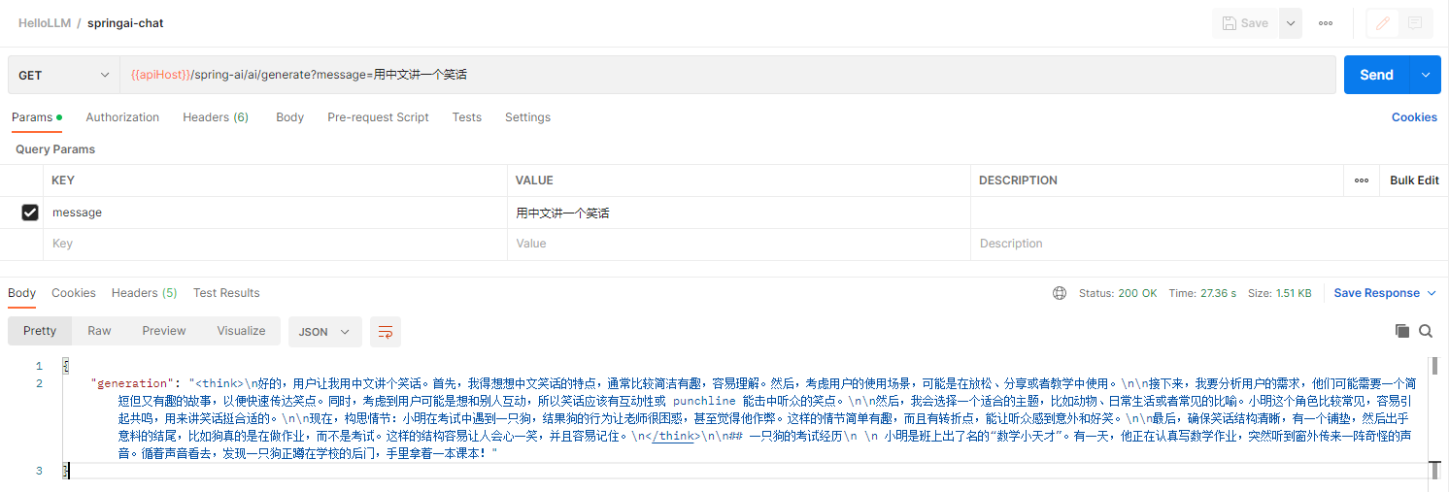
Task: Click Bulk Edit in params table
Action: 1413,180
